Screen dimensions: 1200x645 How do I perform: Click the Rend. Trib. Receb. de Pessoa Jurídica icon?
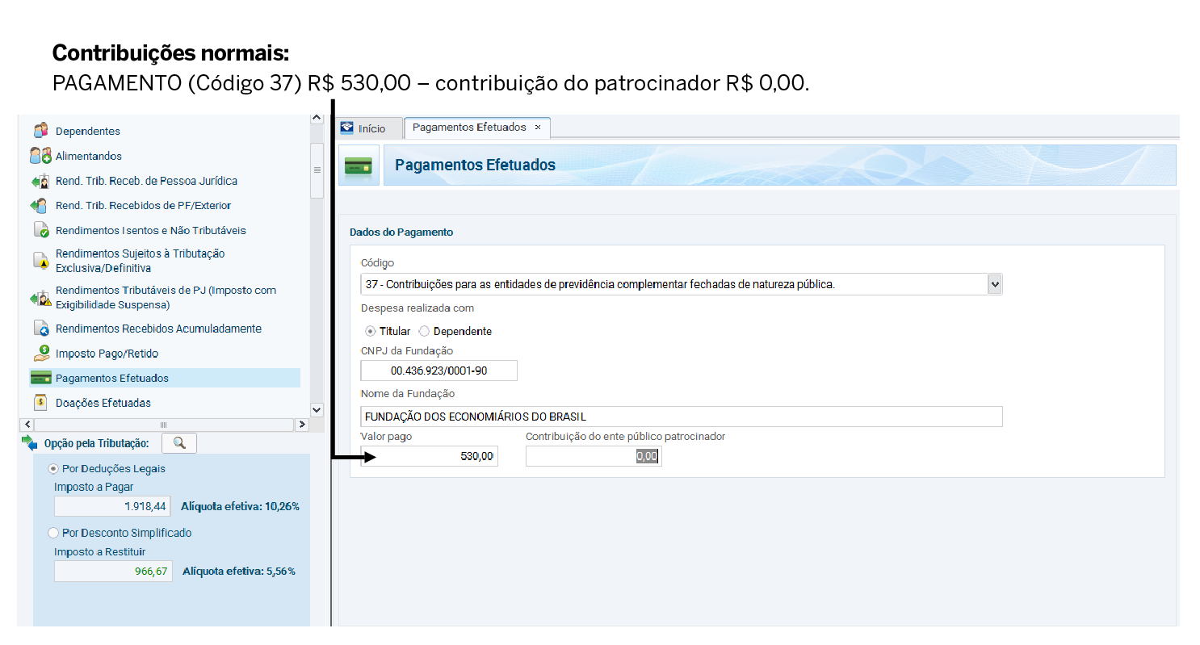(40, 181)
